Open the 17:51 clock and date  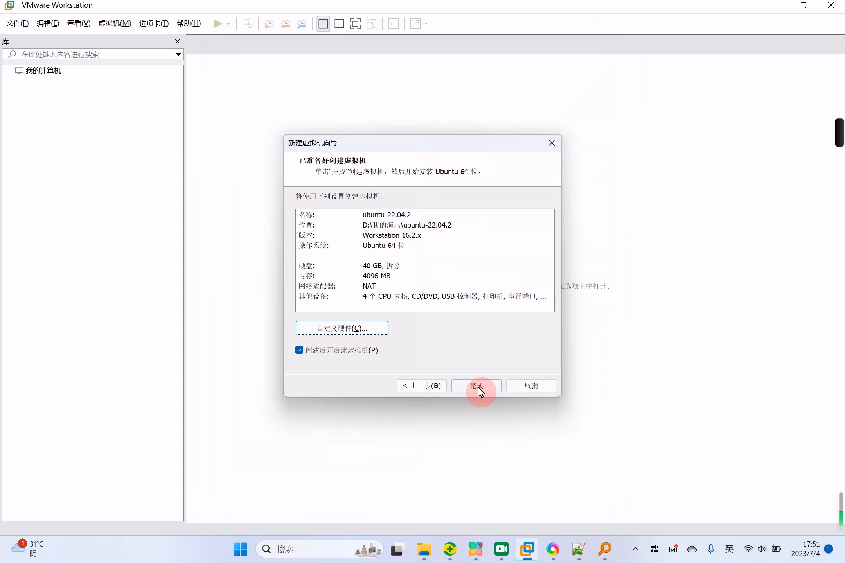(x=805, y=549)
